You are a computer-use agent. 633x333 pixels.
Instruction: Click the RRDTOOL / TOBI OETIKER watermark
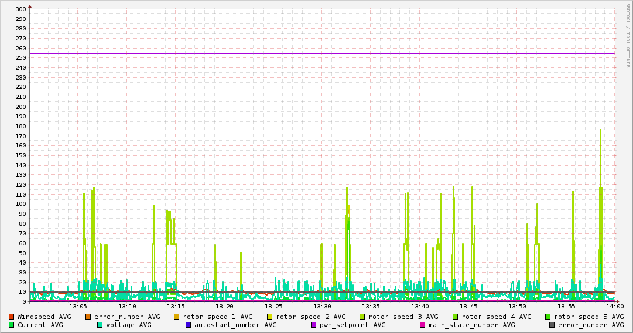pos(628,35)
